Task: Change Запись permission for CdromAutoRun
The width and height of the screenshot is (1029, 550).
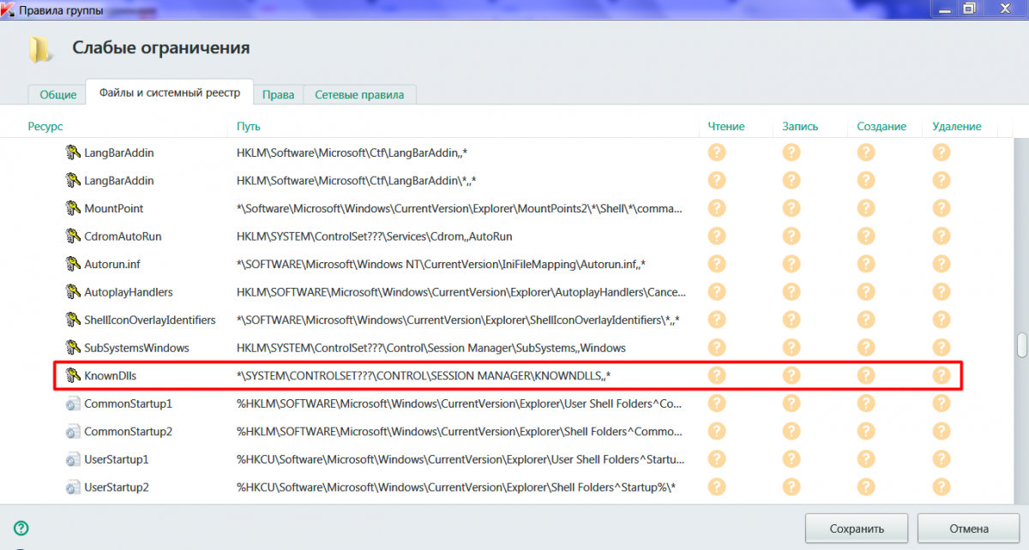Action: (791, 236)
